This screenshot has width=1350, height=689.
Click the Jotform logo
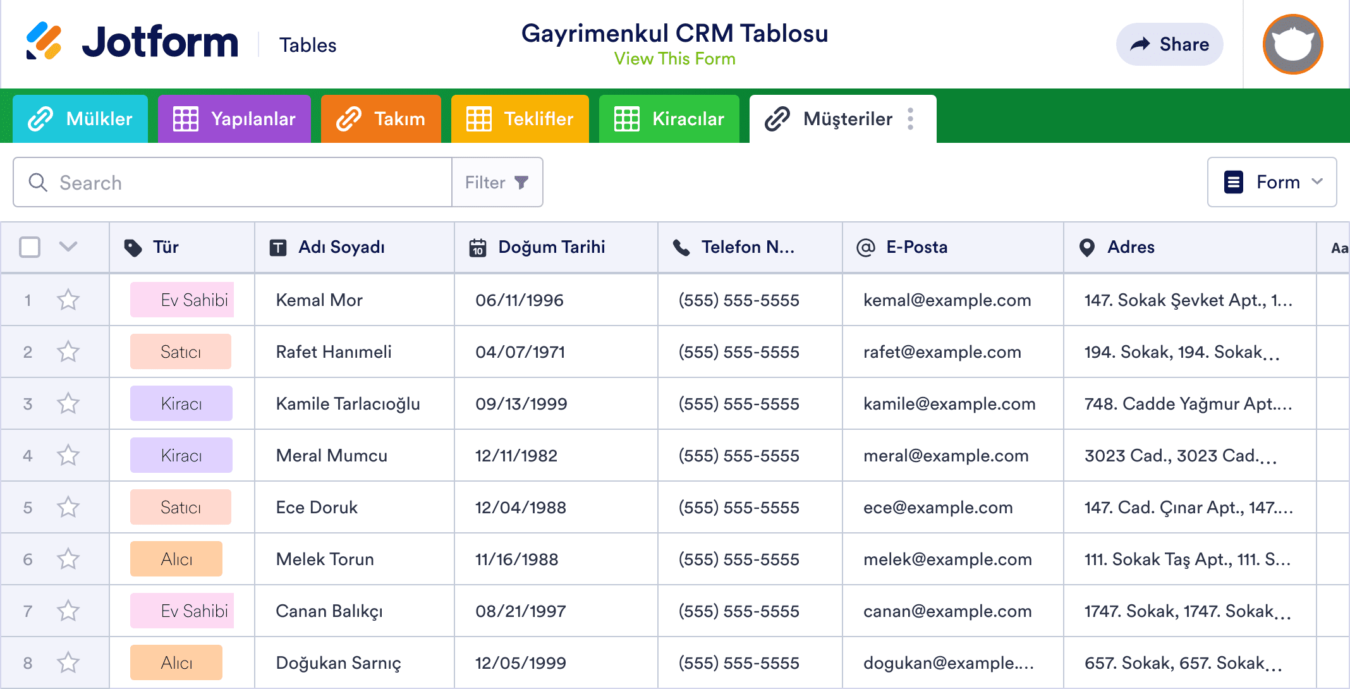click(x=133, y=43)
